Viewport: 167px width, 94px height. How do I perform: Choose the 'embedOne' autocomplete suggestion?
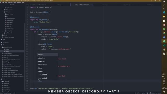(x=47, y=58)
